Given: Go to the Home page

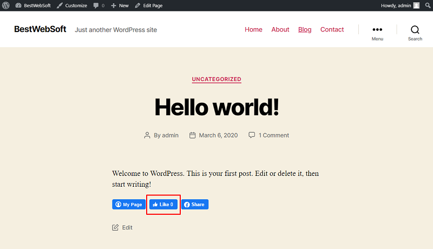Looking at the screenshot, I should coord(253,30).
